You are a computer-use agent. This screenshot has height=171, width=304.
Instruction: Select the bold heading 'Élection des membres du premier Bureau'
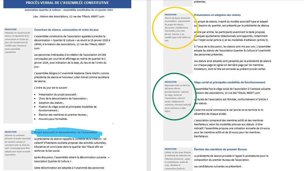pos(220,149)
